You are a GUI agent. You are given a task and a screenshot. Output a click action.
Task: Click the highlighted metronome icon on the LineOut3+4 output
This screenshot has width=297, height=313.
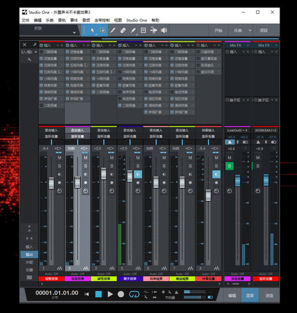pos(230,142)
